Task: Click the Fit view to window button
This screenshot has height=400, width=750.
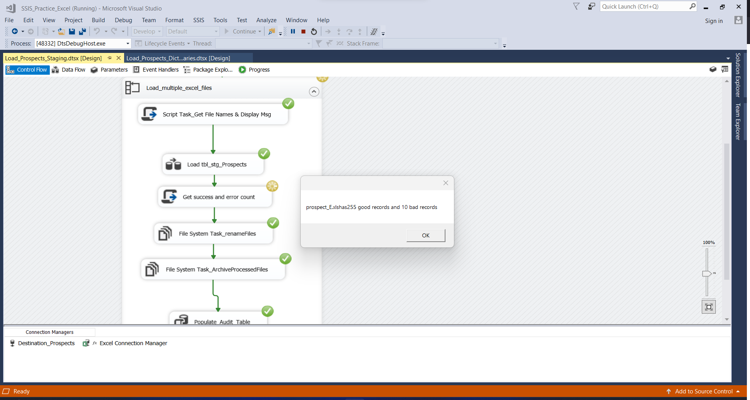Action: (709, 307)
